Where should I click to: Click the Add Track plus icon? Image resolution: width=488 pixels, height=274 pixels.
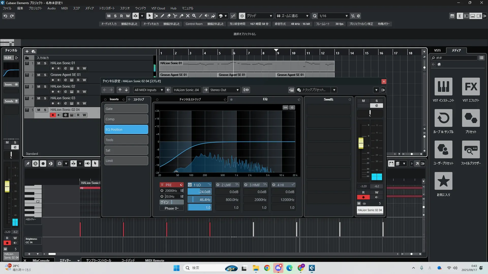[27, 51]
